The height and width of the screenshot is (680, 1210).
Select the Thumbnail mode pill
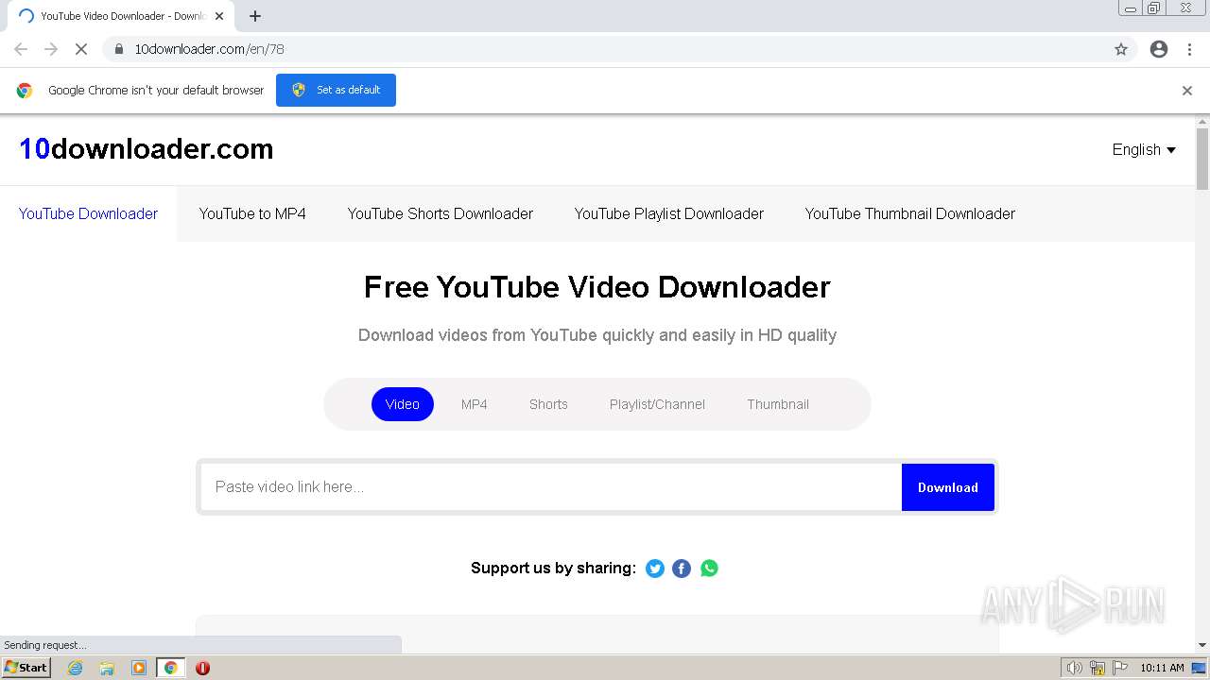(x=778, y=404)
